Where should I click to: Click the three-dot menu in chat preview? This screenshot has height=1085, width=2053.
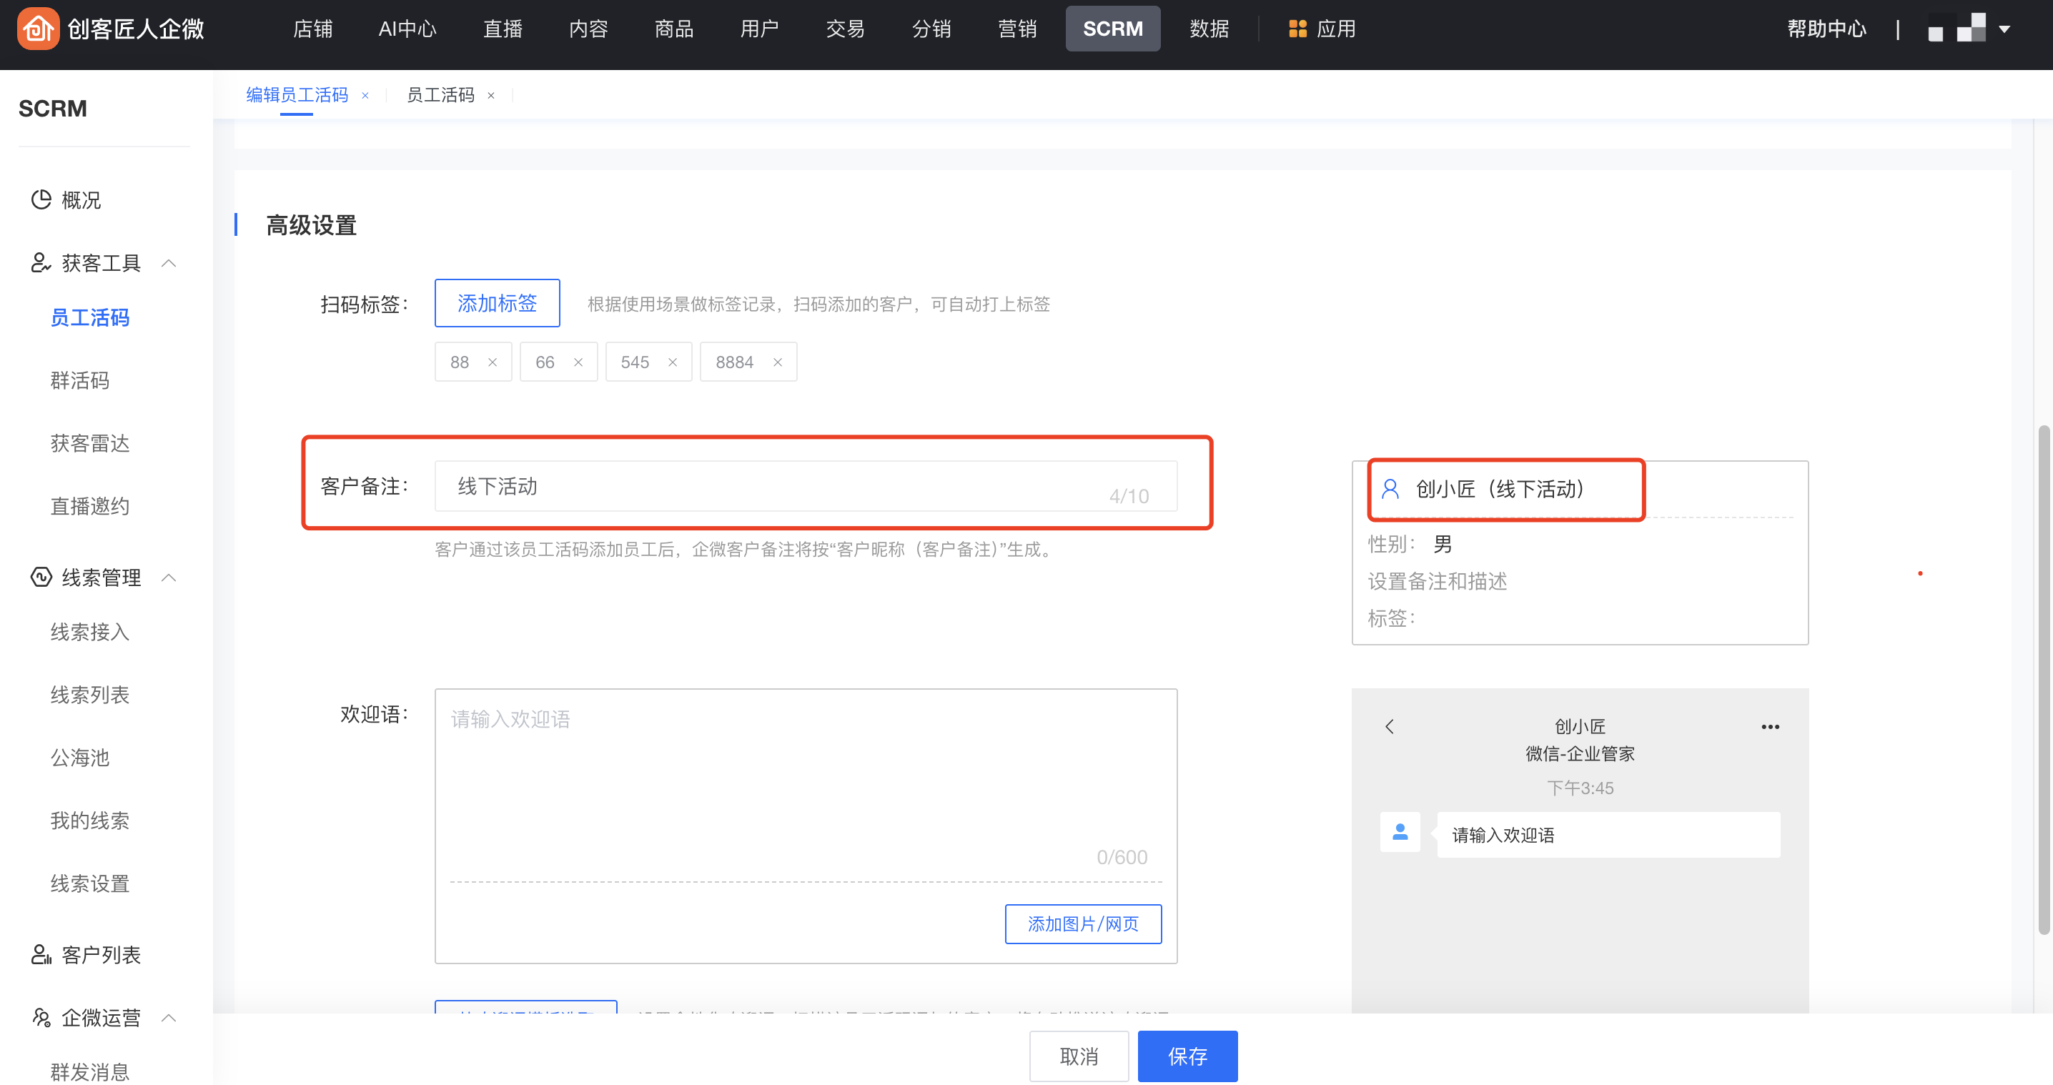point(1770,726)
